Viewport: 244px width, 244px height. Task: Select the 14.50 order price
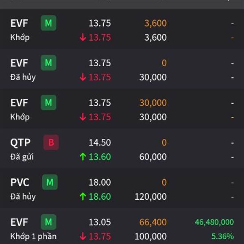tap(100, 142)
